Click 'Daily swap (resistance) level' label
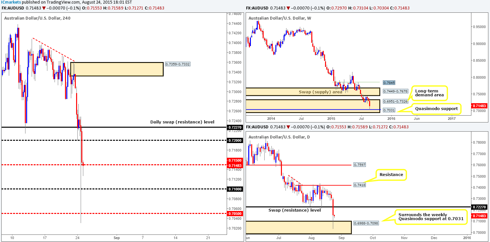The image size is (490, 242). (x=182, y=122)
